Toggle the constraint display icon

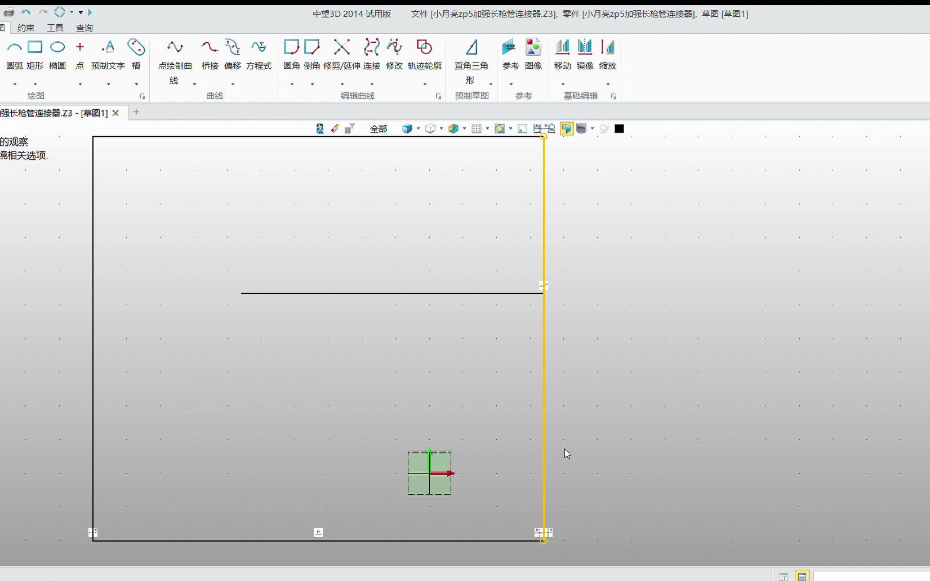[550, 128]
